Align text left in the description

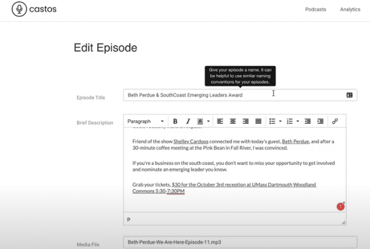220,121
